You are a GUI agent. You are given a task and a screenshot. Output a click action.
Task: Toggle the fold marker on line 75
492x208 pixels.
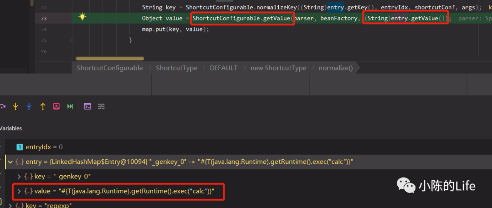tap(72, 40)
